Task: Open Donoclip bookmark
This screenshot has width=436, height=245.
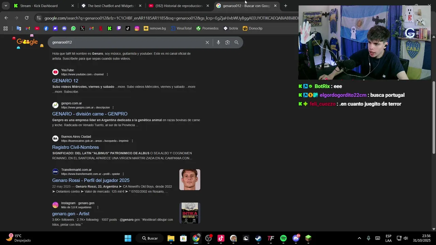Action: pos(252,28)
